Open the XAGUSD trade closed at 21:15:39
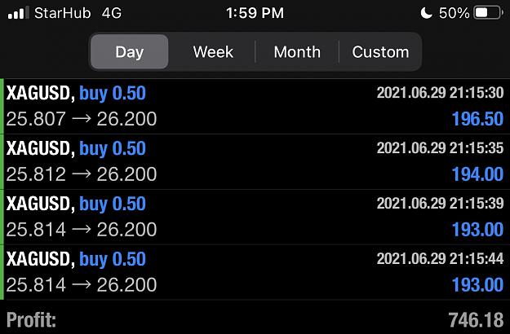Screen dimensions: 510x334 click(x=255, y=218)
